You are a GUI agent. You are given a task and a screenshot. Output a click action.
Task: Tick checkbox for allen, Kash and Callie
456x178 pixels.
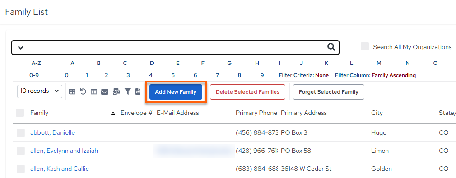21,169
